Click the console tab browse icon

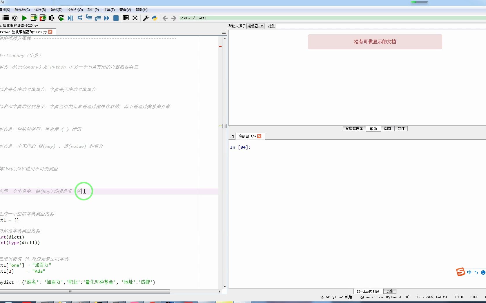pos(232,136)
